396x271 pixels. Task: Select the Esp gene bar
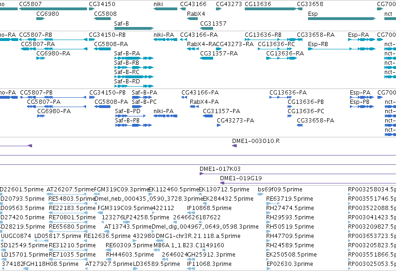click(342, 19)
